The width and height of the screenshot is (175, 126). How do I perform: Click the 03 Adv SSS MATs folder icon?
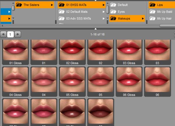tap(62, 18)
